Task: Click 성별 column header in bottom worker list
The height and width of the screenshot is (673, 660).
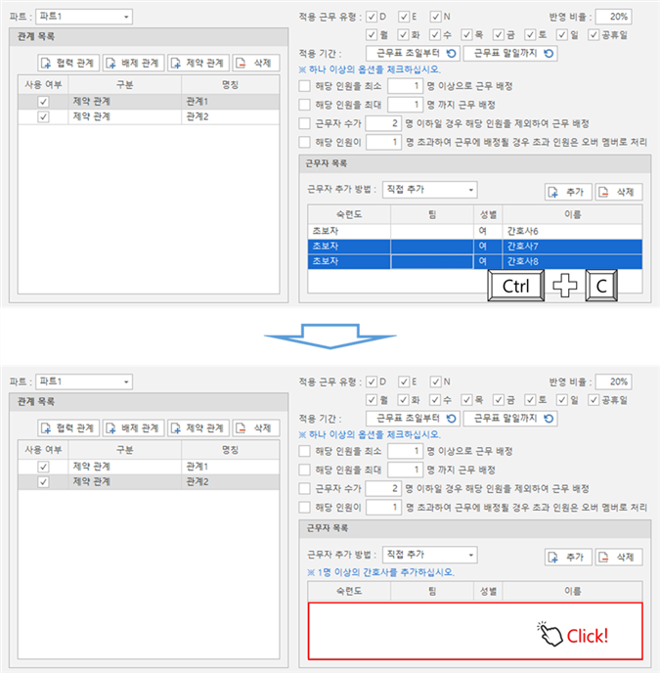Action: point(488,592)
